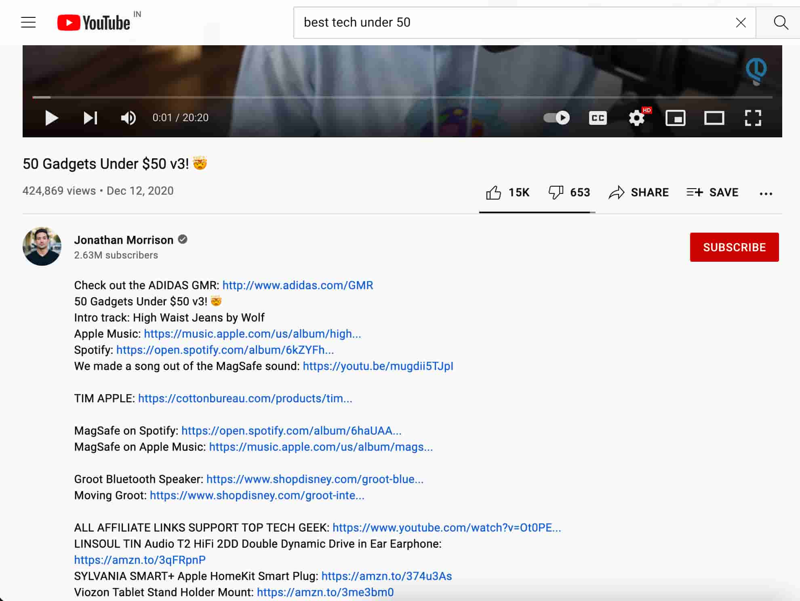
Task: Dislike the video (653)
Action: (x=569, y=193)
